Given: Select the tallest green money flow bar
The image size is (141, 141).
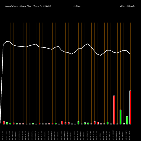Looking at the screenshot, I should click(120, 117).
